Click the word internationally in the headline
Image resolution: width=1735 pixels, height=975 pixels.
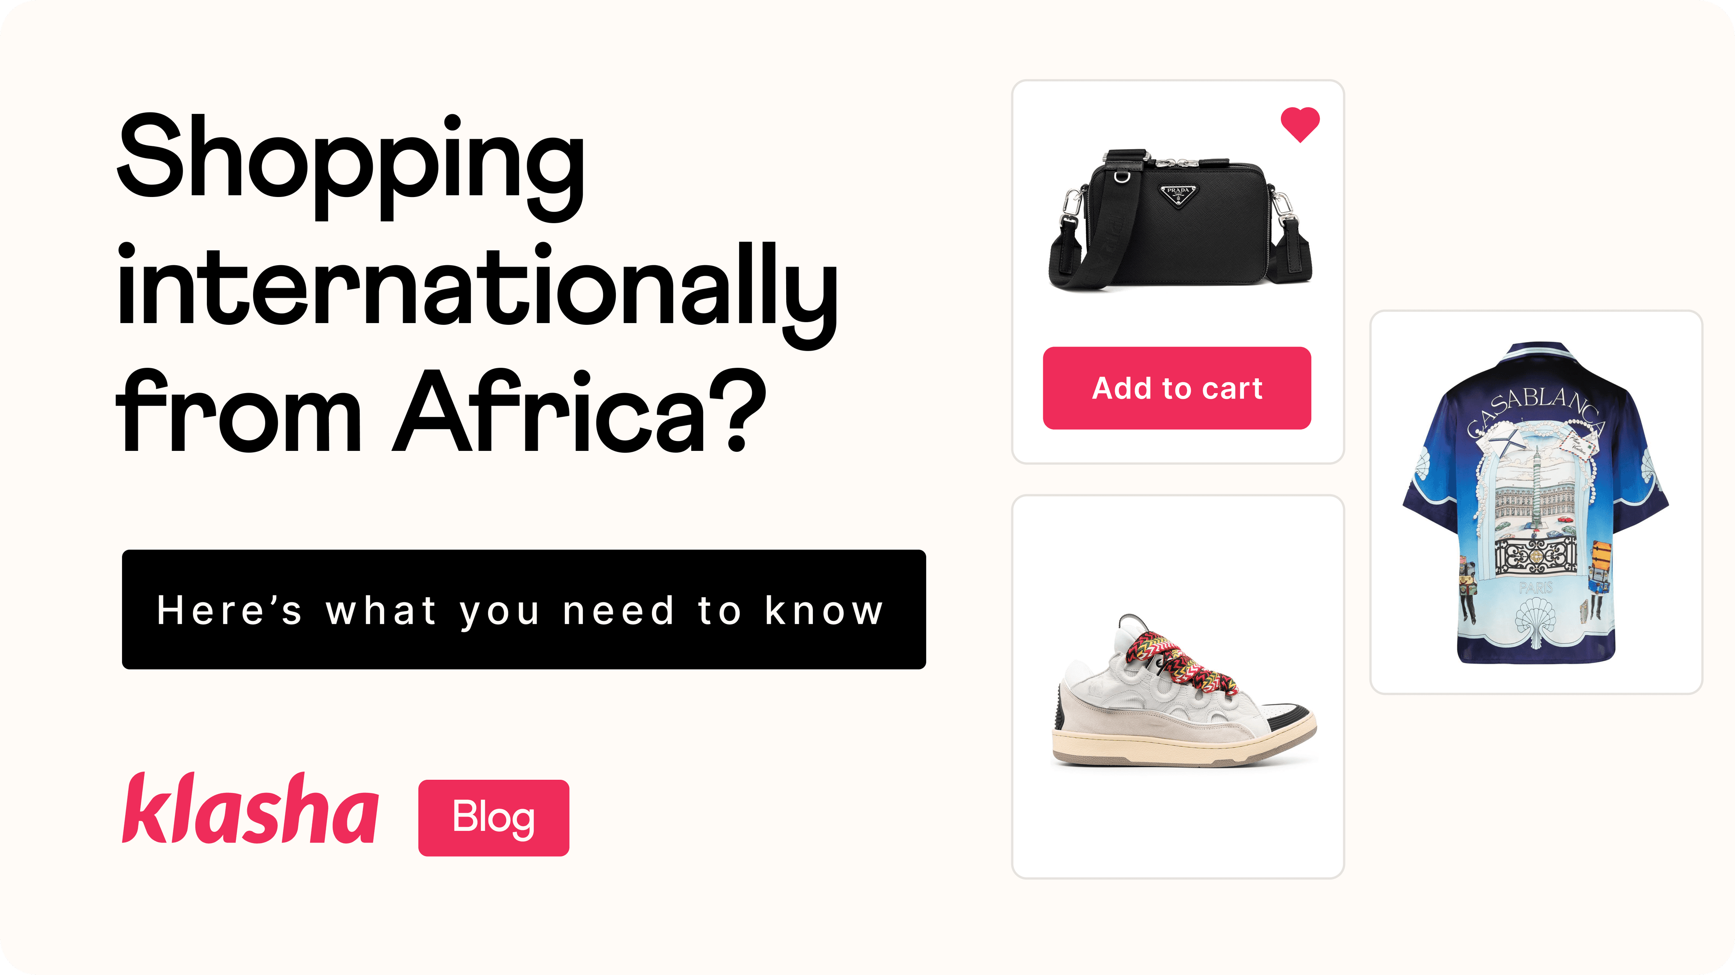pyautogui.click(x=477, y=293)
